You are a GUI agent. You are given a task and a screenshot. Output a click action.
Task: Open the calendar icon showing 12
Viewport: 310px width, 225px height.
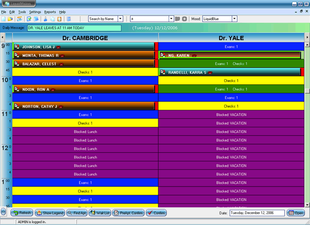point(19,19)
